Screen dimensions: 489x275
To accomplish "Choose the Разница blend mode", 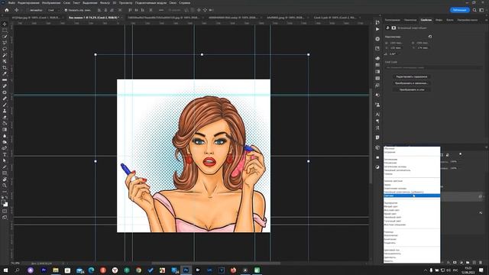I will (x=412, y=232).
